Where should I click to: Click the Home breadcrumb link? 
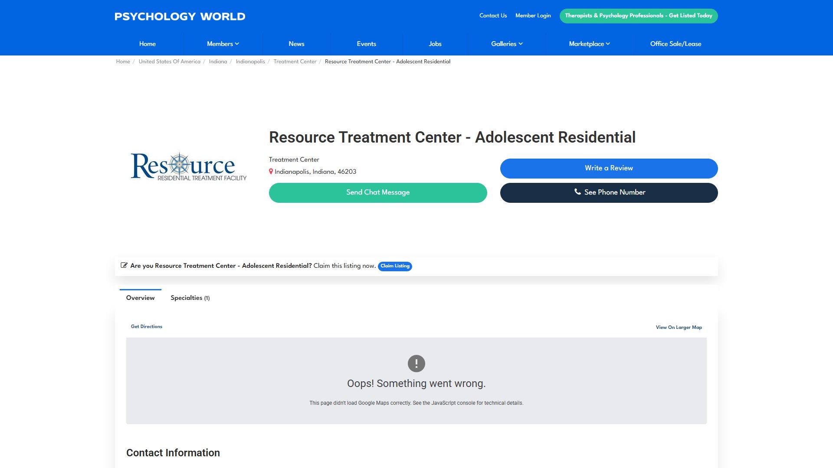click(x=123, y=62)
